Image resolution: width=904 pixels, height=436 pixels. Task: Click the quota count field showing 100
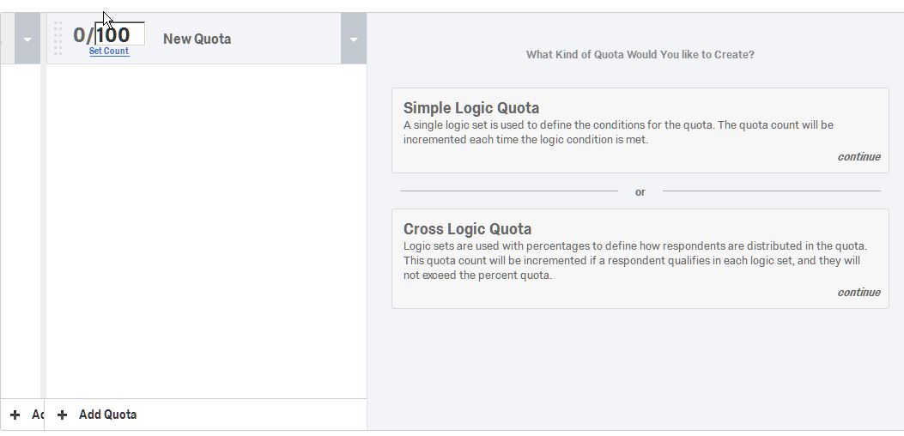(x=118, y=35)
